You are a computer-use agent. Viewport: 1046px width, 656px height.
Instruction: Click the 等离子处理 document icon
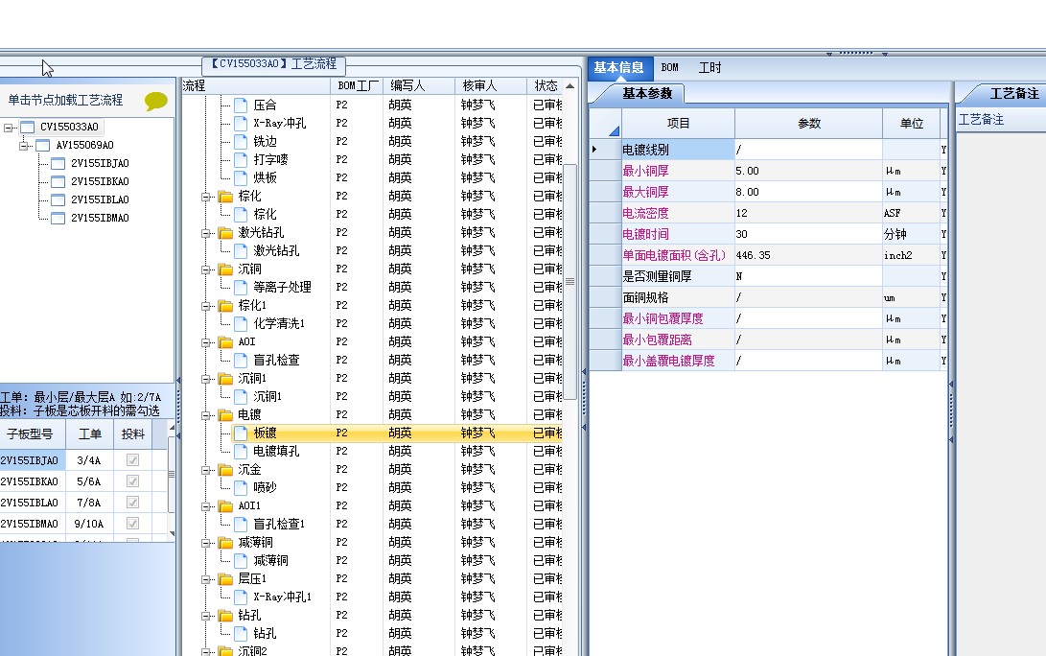[x=241, y=287]
